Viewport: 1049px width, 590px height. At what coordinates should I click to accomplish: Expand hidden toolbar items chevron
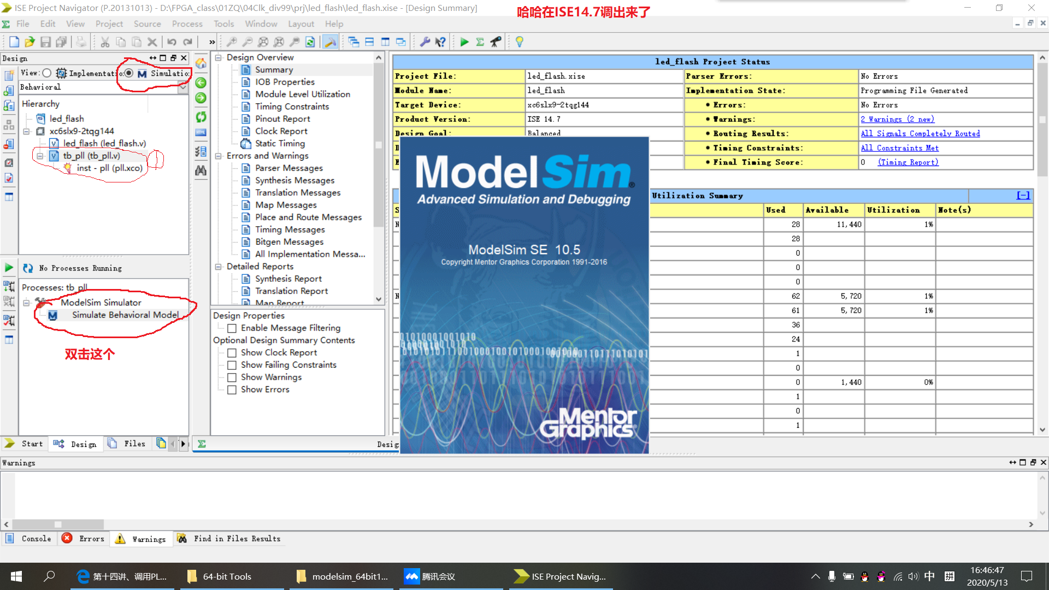[212, 42]
